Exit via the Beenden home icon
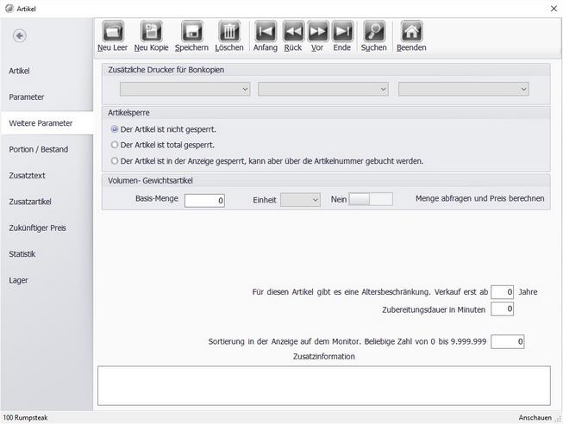 411,32
